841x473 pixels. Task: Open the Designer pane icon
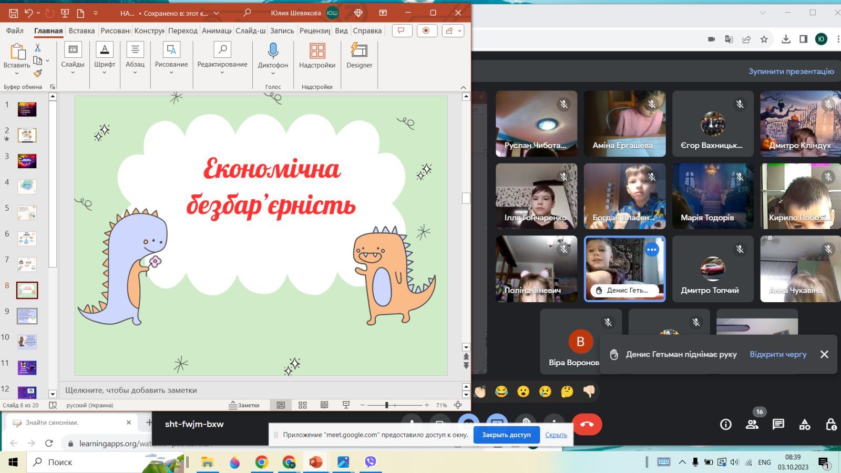[x=359, y=50]
